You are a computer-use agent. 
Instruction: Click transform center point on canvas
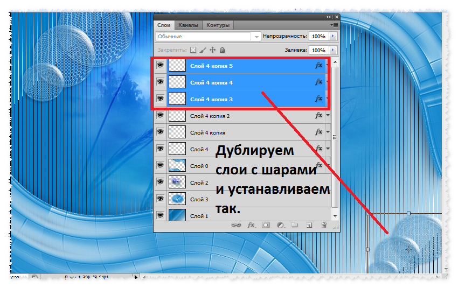(x=408, y=249)
